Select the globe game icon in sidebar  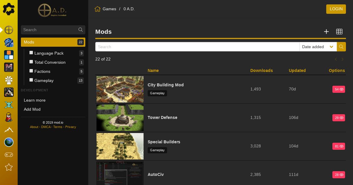[9, 142]
